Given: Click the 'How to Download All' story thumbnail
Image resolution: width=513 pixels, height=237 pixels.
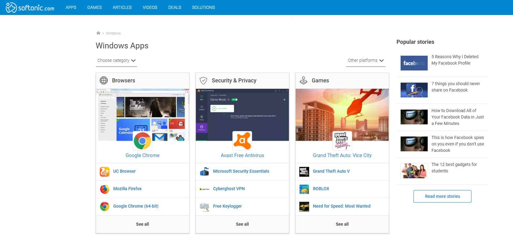Looking at the screenshot, I should click(414, 117).
